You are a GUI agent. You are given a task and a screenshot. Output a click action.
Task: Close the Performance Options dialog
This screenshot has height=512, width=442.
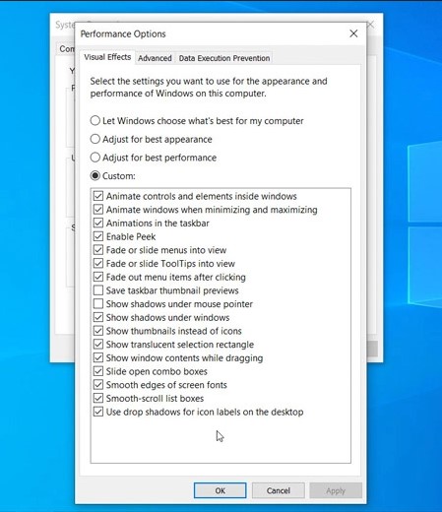click(353, 33)
